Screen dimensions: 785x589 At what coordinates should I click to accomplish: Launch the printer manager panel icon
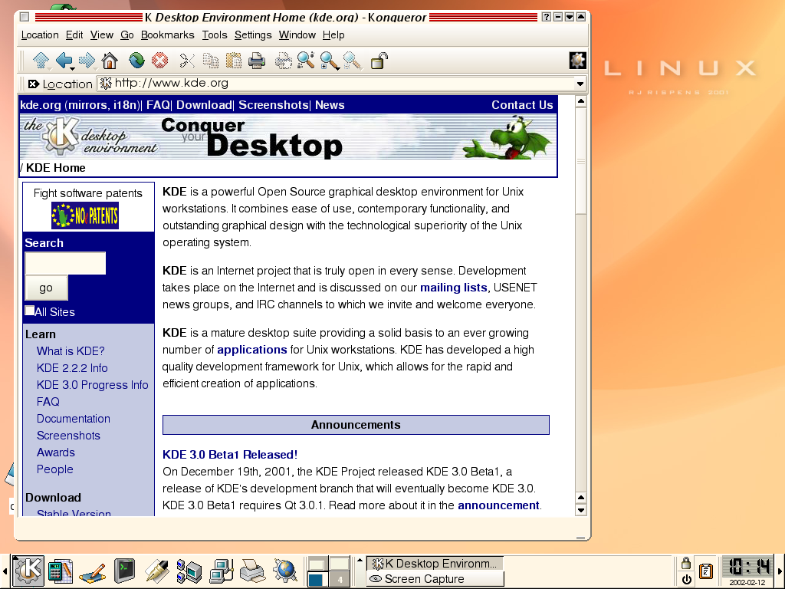pos(252,571)
